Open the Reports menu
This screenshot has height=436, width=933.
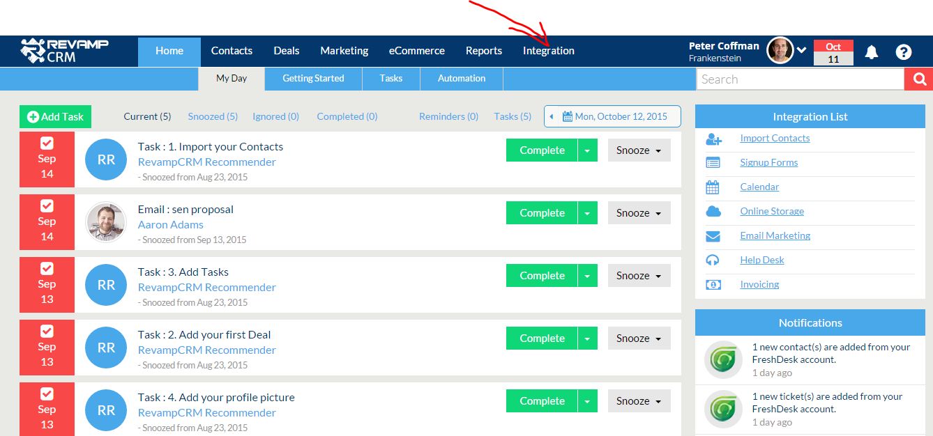pyautogui.click(x=484, y=51)
